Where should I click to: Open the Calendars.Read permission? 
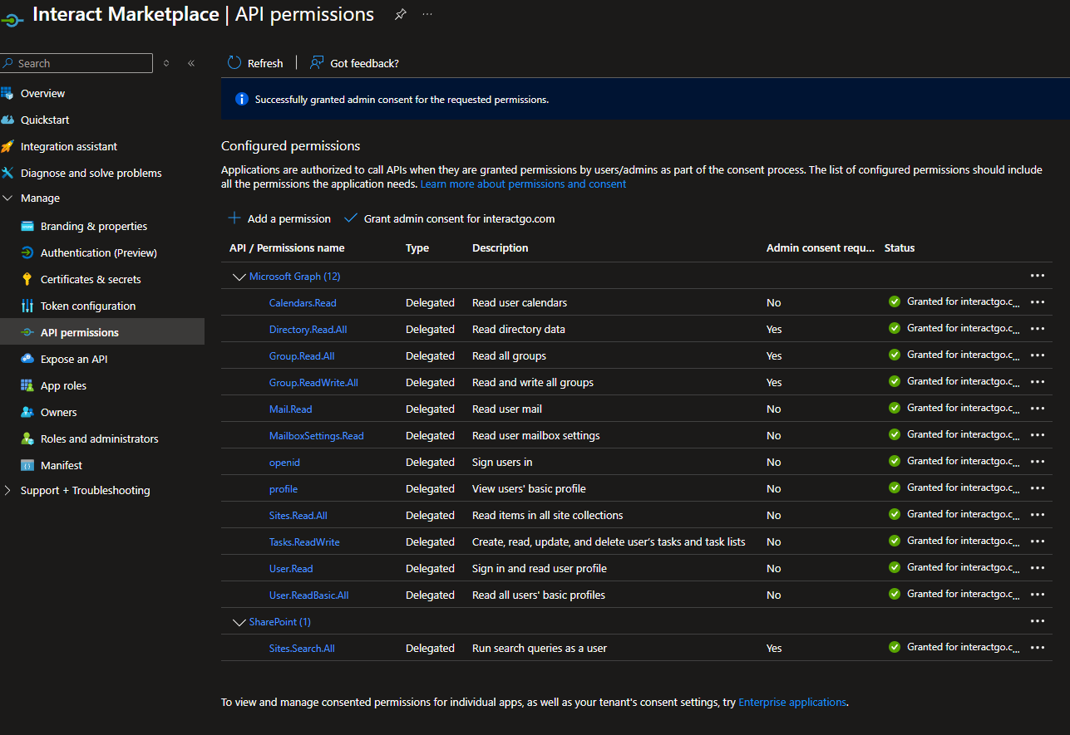coord(303,302)
